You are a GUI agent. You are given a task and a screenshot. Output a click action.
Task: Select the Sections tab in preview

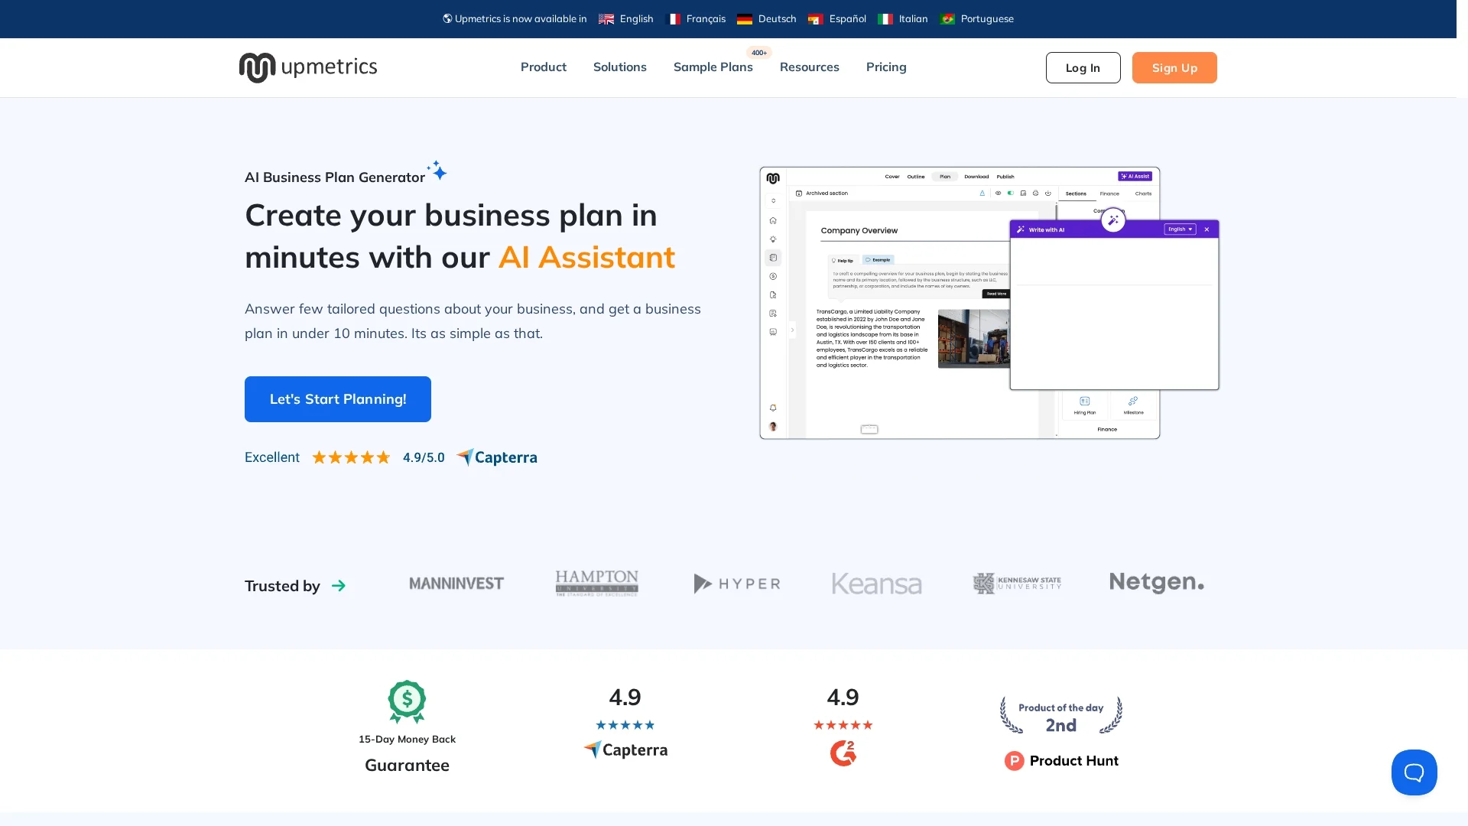tap(1076, 194)
